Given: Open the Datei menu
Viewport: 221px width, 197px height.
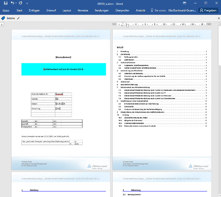Looking at the screenshot, I should tap(6, 10).
